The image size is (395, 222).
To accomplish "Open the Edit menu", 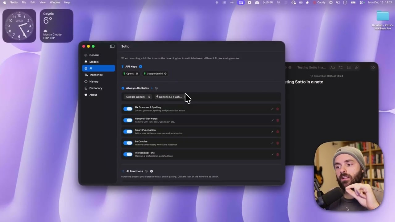I will (x=33, y=2).
